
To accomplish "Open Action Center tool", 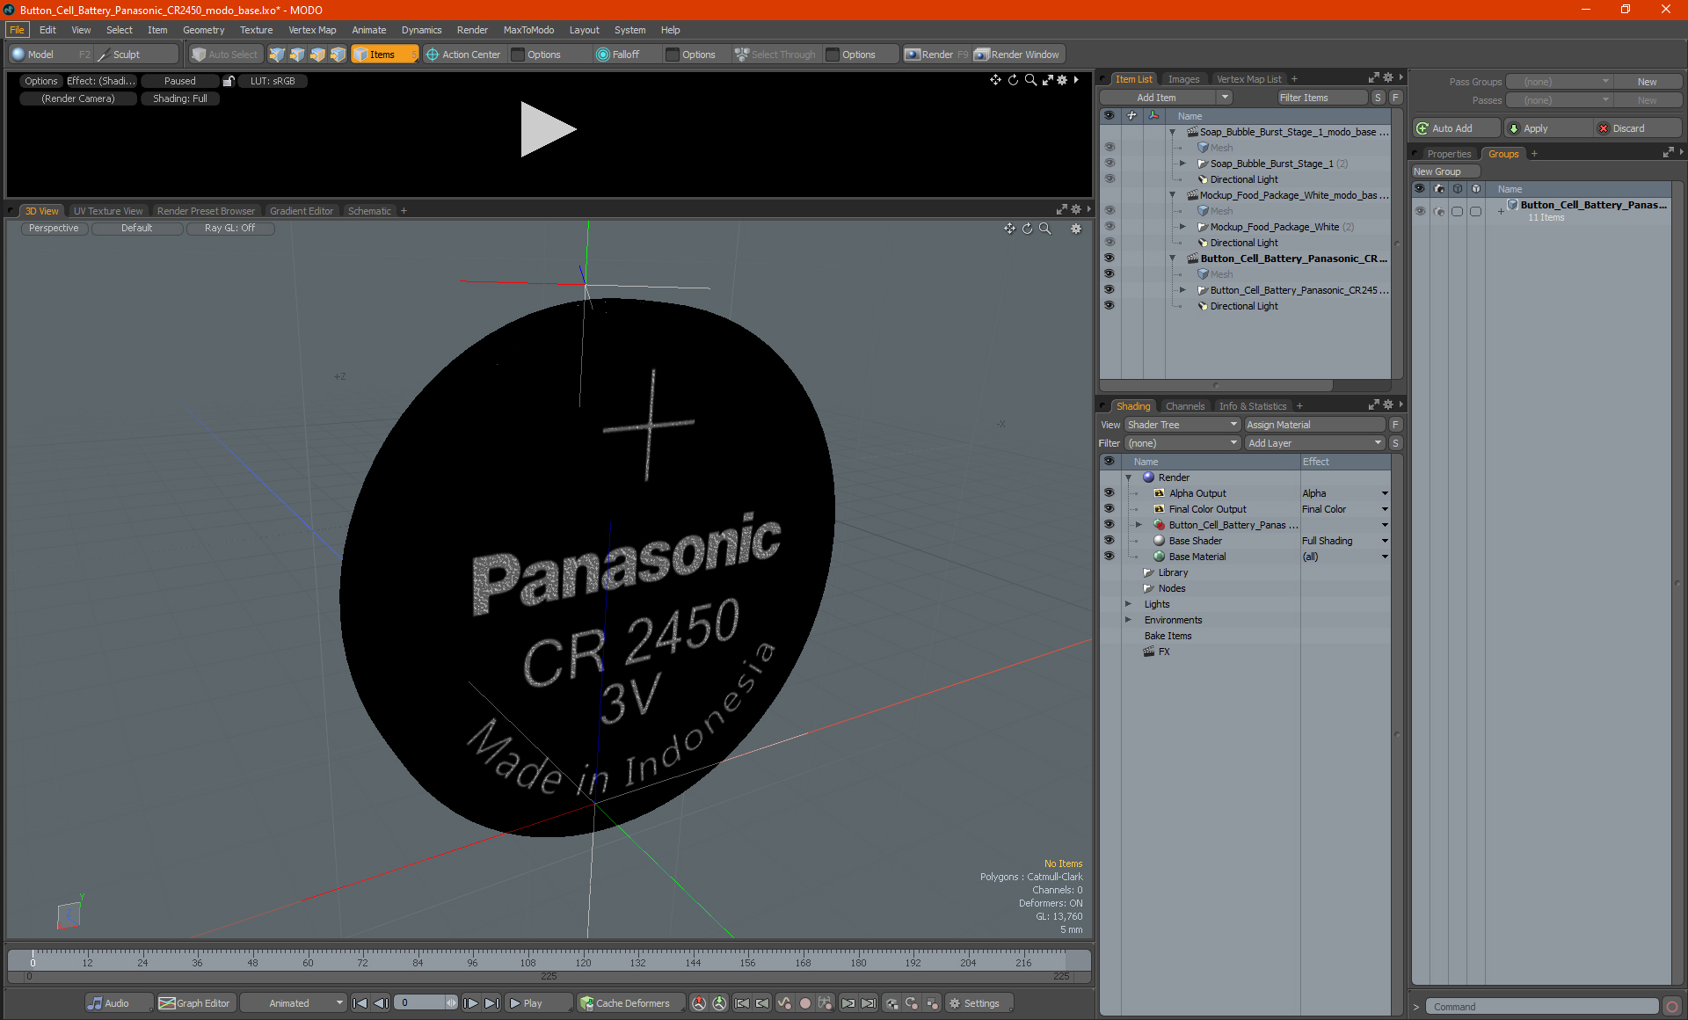I will coord(463,55).
